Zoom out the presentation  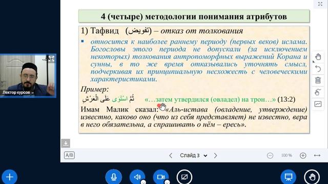tap(270, 155)
